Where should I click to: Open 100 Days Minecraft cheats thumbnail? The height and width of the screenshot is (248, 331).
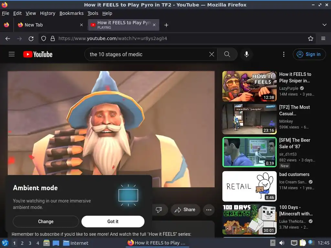(249, 219)
